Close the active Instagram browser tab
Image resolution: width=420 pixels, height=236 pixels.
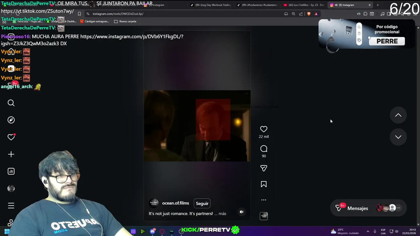point(369,5)
